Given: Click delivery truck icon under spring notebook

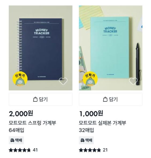Looking at the screenshot, I should pyautogui.click(x=12, y=140).
